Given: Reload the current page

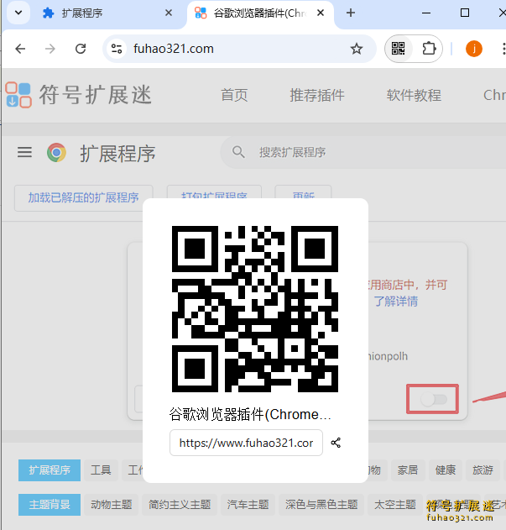Looking at the screenshot, I should (81, 49).
